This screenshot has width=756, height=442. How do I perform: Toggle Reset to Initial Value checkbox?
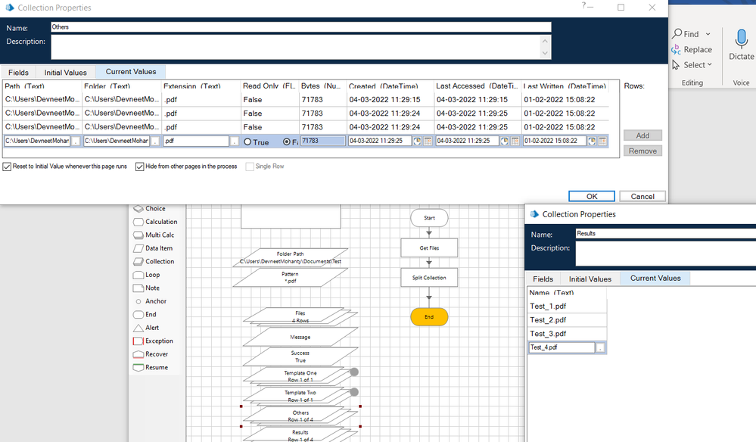[8, 167]
